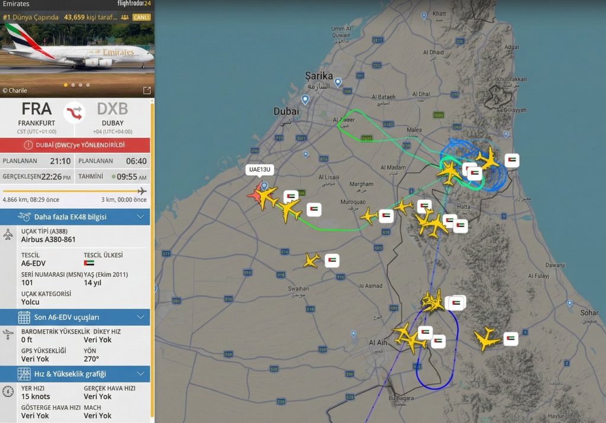Select the first photo carousel dot
Screen dimensions: 606x423
pyautogui.click(x=66, y=85)
